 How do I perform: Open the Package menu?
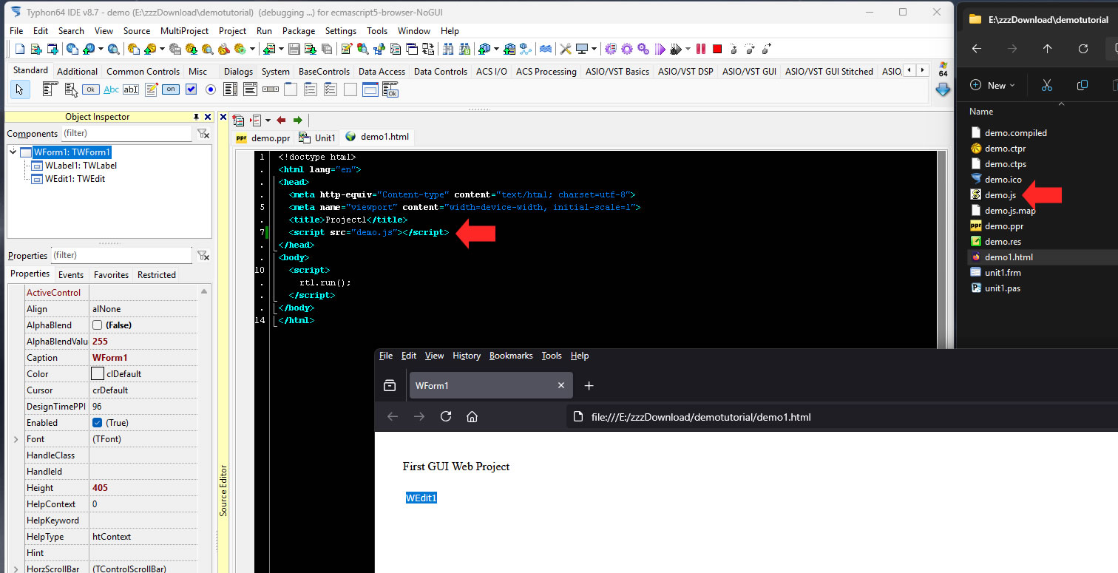pyautogui.click(x=299, y=31)
